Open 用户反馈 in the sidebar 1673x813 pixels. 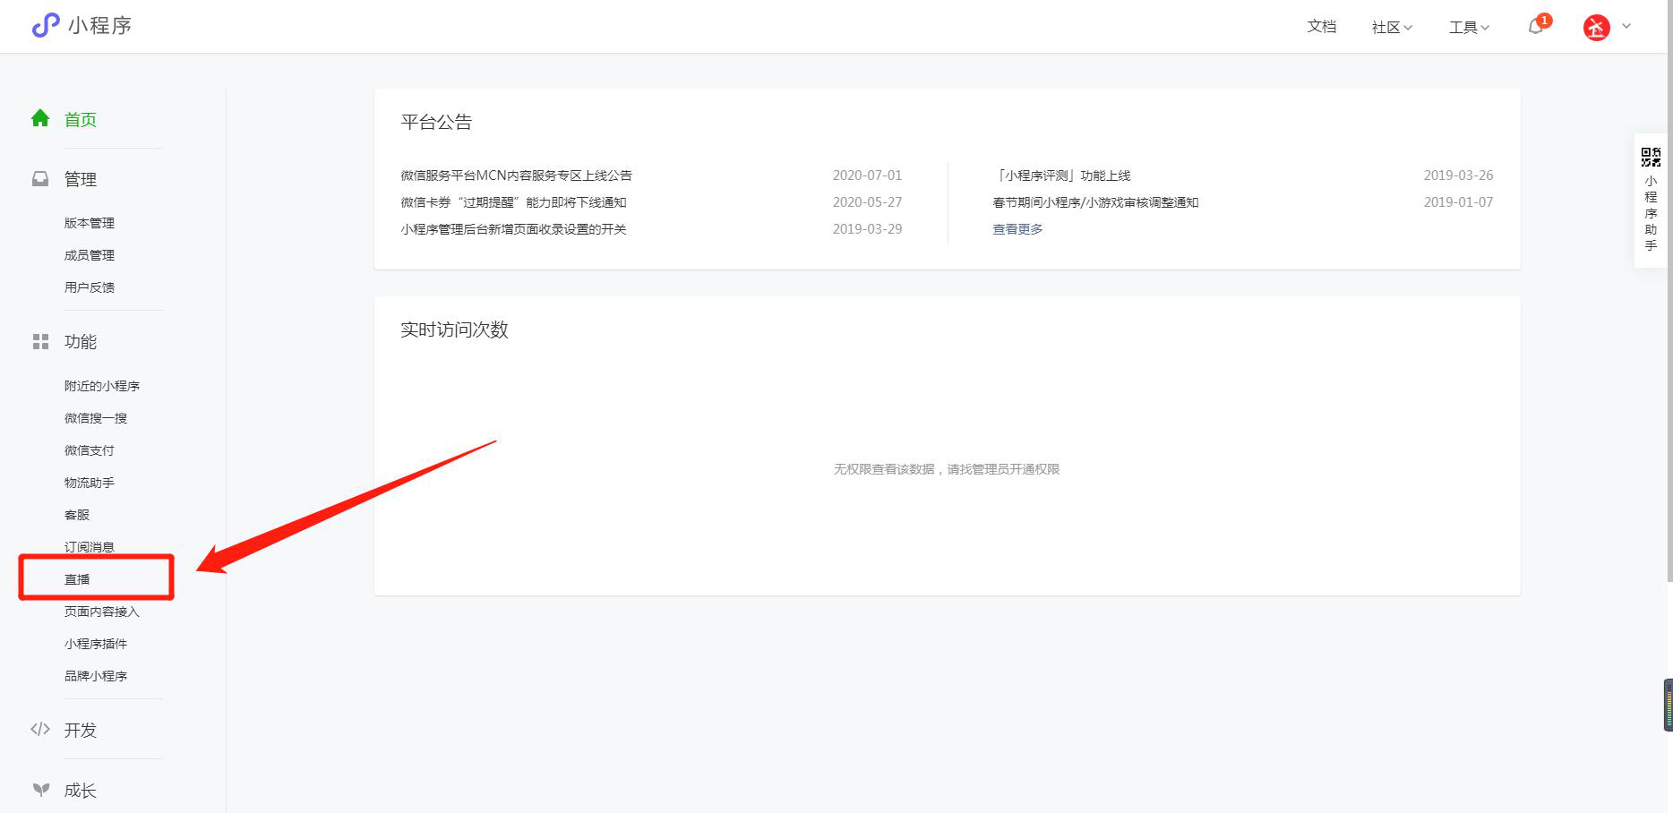pos(90,287)
